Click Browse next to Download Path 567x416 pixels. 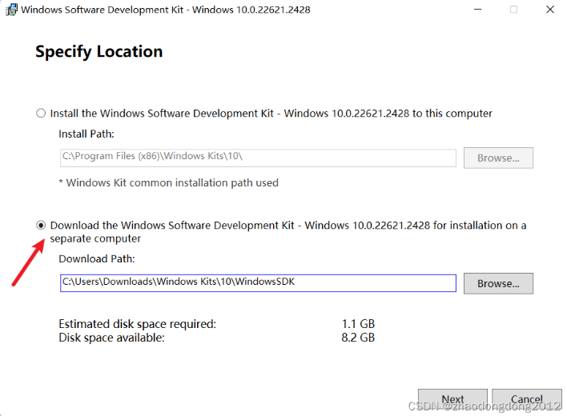click(498, 283)
